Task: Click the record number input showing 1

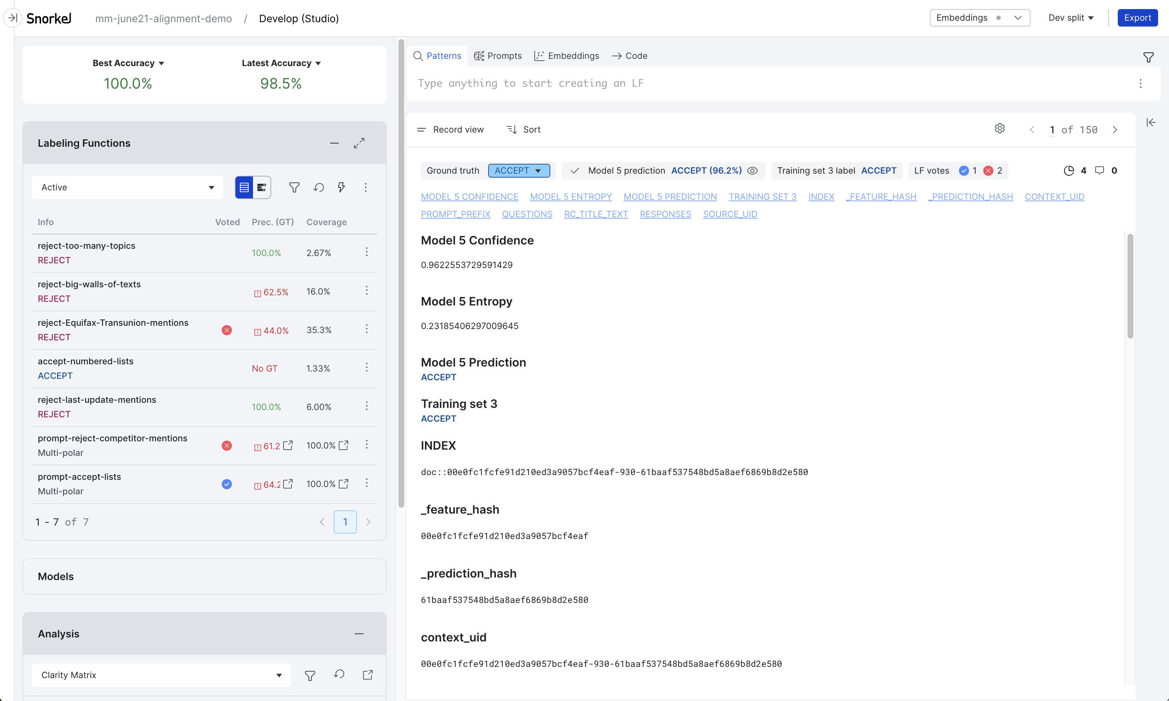Action: click(x=1052, y=130)
